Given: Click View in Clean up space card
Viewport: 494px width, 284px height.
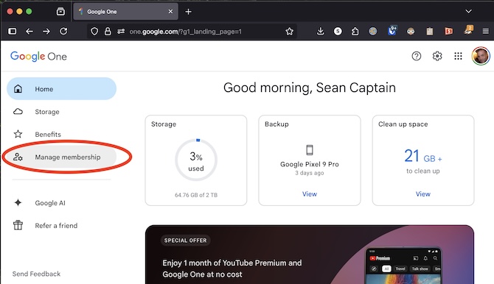Looking at the screenshot, I should (x=422, y=194).
